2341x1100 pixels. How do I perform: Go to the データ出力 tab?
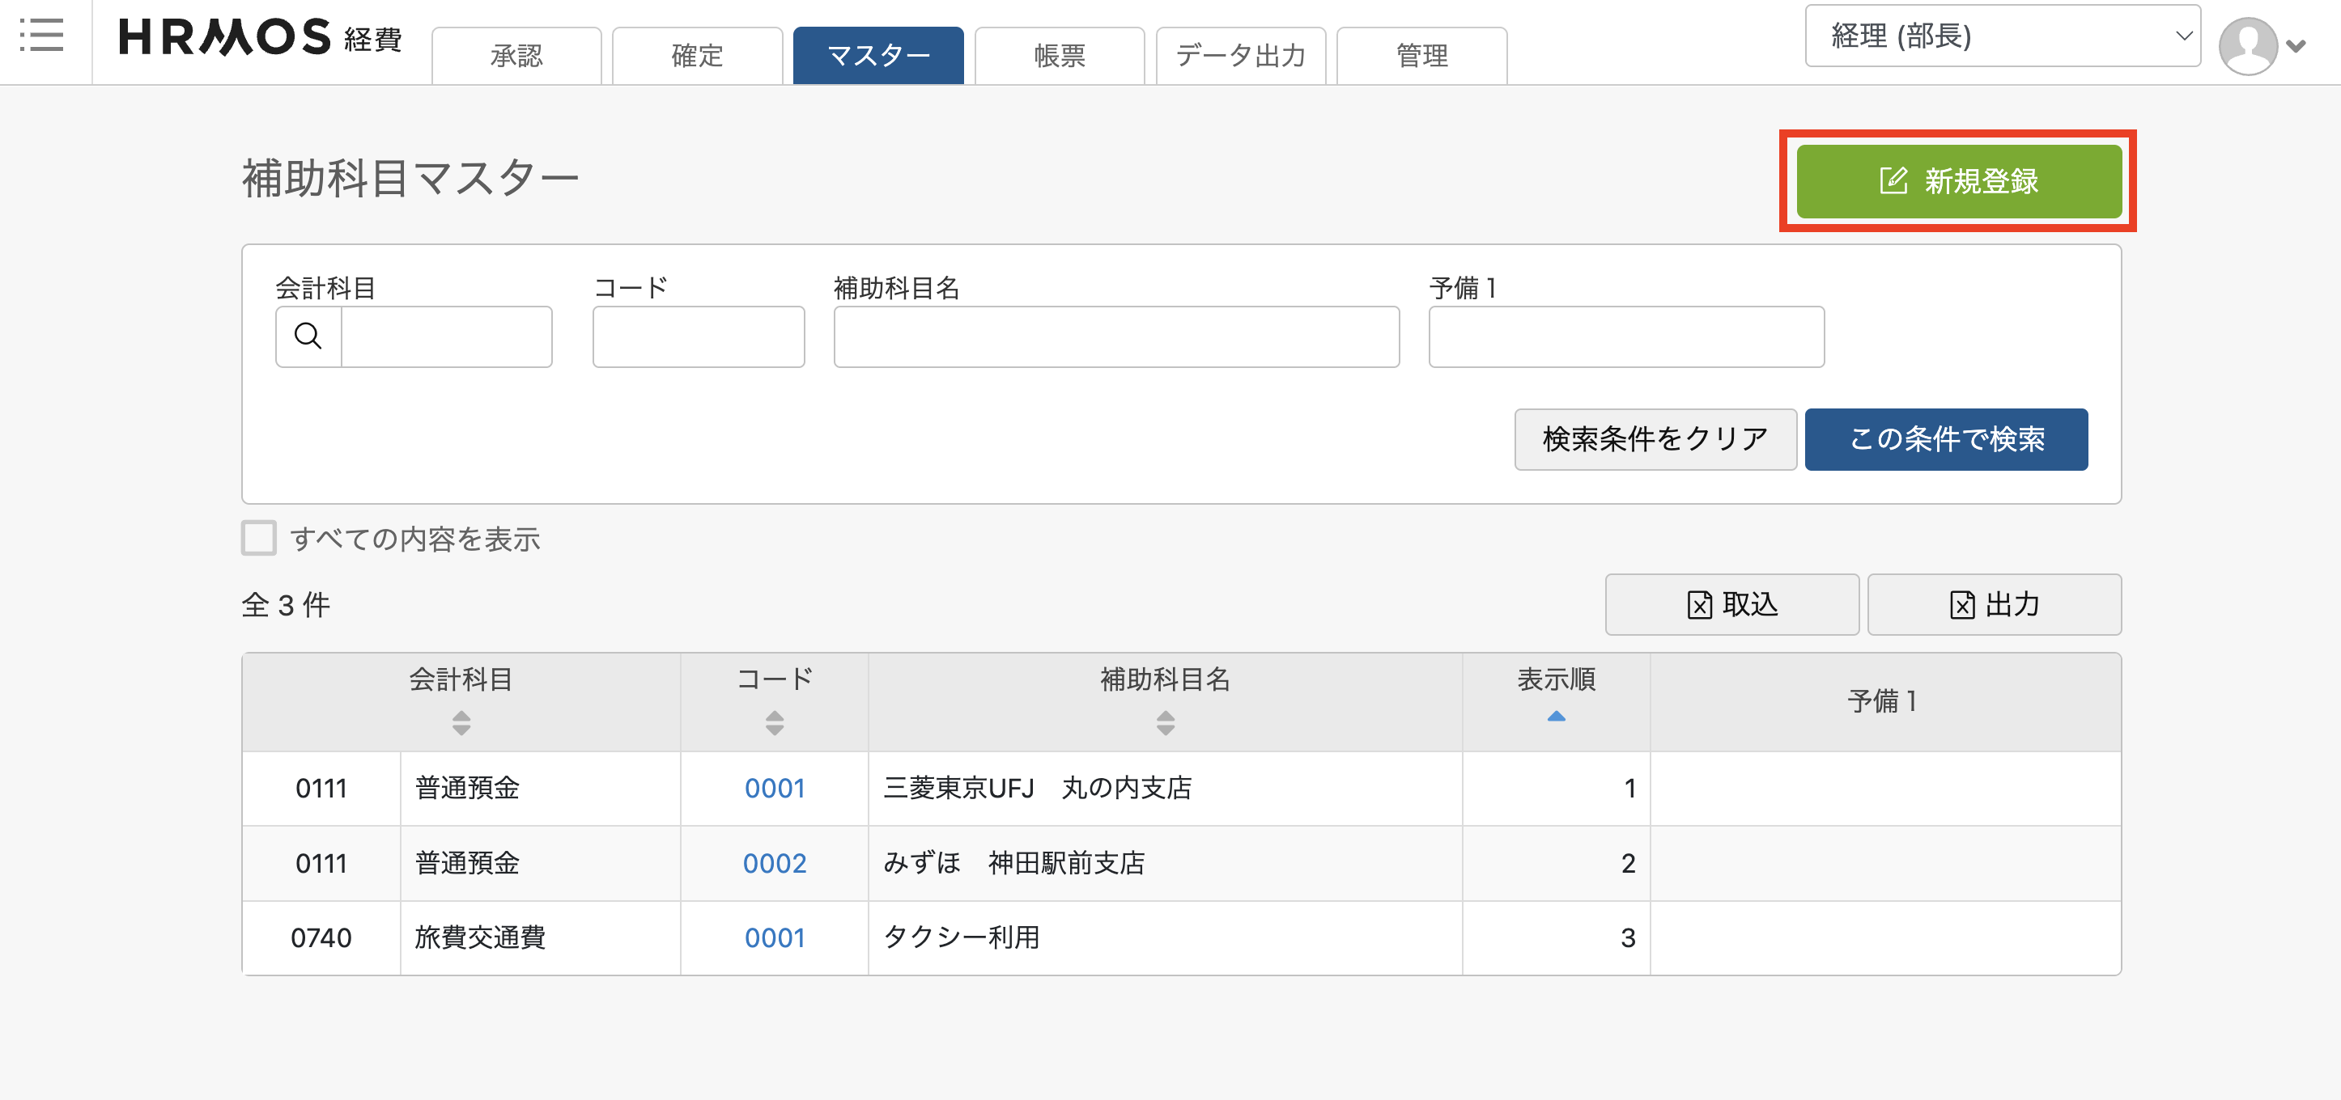click(1240, 56)
